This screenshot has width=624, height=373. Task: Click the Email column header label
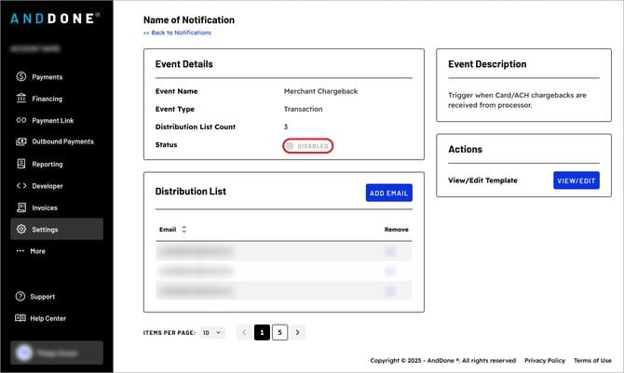click(168, 230)
